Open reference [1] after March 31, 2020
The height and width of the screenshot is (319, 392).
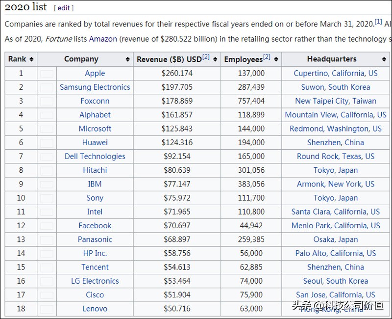pos(378,22)
